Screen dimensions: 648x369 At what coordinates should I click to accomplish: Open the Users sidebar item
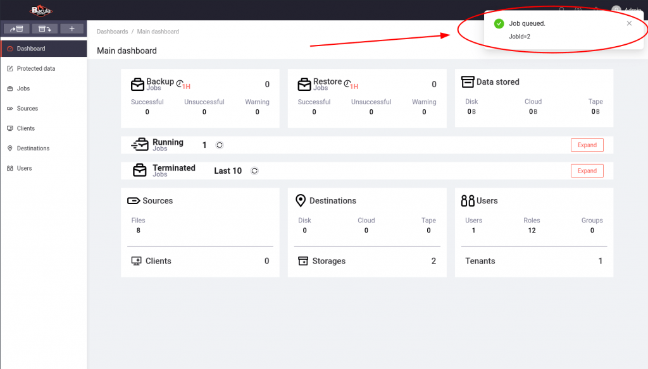pyautogui.click(x=24, y=168)
